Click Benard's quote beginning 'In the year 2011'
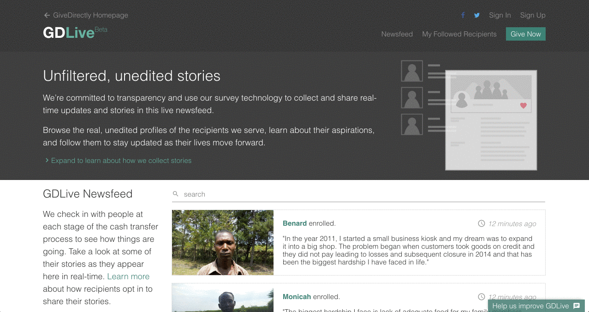Viewport: 589px width, 312px height. pyautogui.click(x=408, y=250)
